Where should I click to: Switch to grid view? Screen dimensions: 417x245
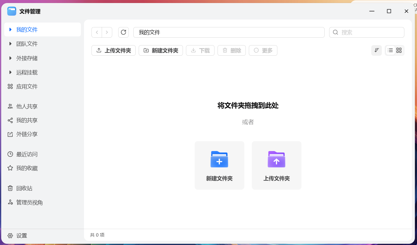399,50
